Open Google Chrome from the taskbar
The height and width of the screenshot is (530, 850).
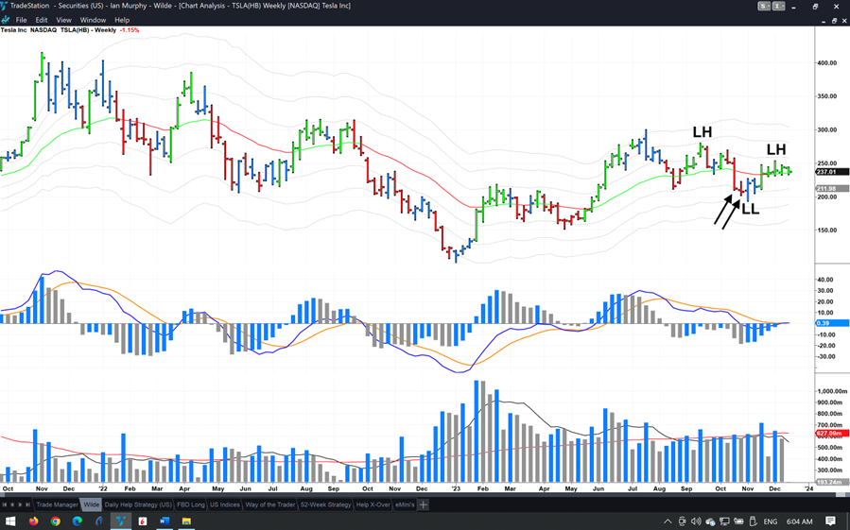coord(56,521)
